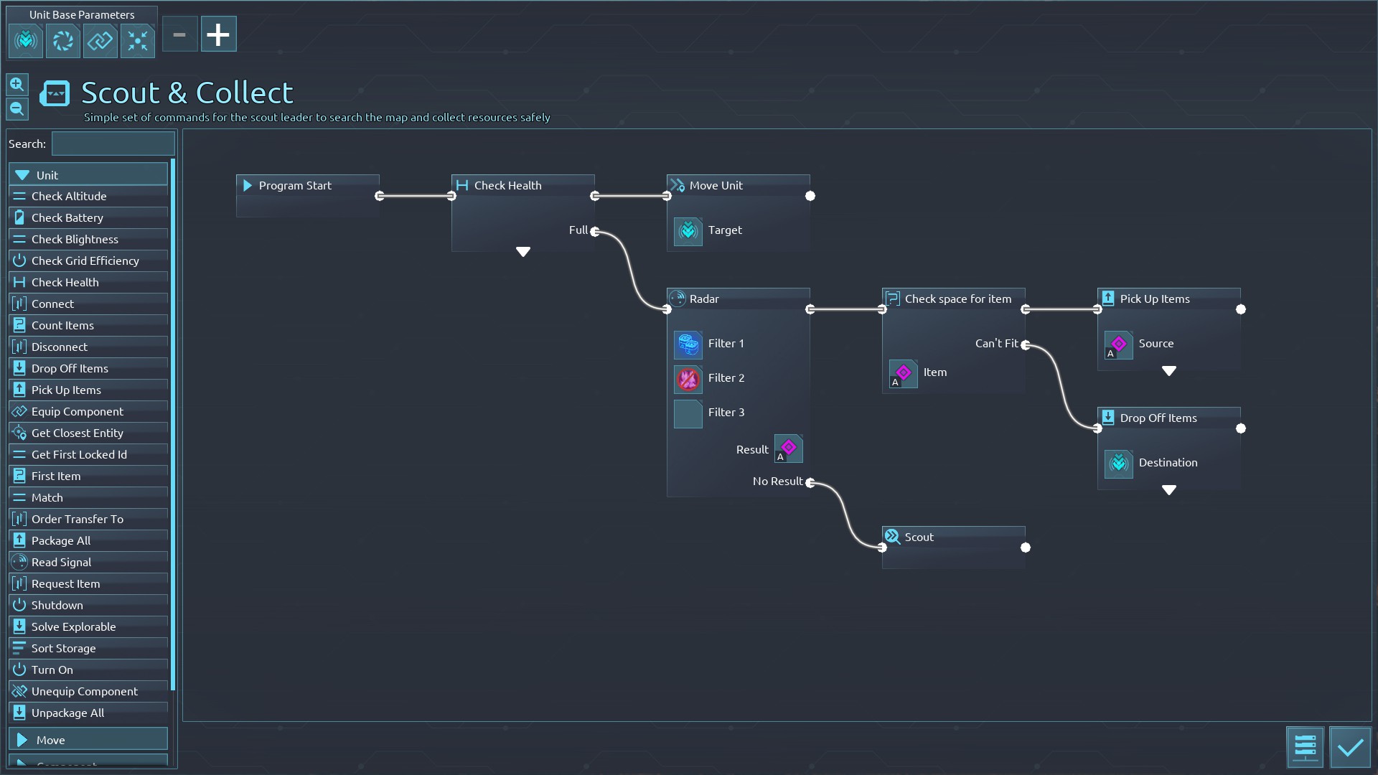Collapse the Unit category in sidebar
This screenshot has width=1378, height=775.
pos(88,175)
